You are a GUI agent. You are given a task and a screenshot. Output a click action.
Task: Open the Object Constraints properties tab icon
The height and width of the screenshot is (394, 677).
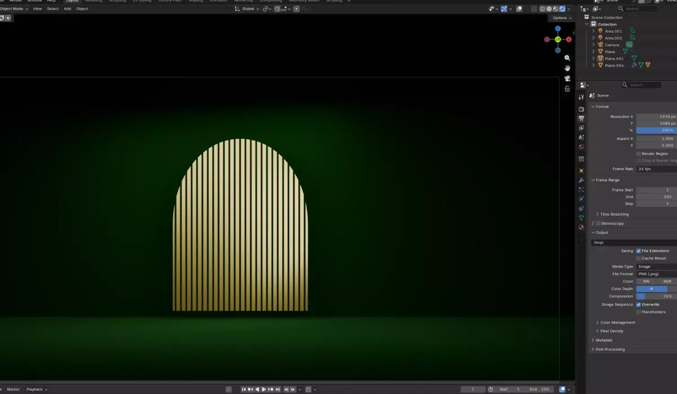tap(581, 208)
